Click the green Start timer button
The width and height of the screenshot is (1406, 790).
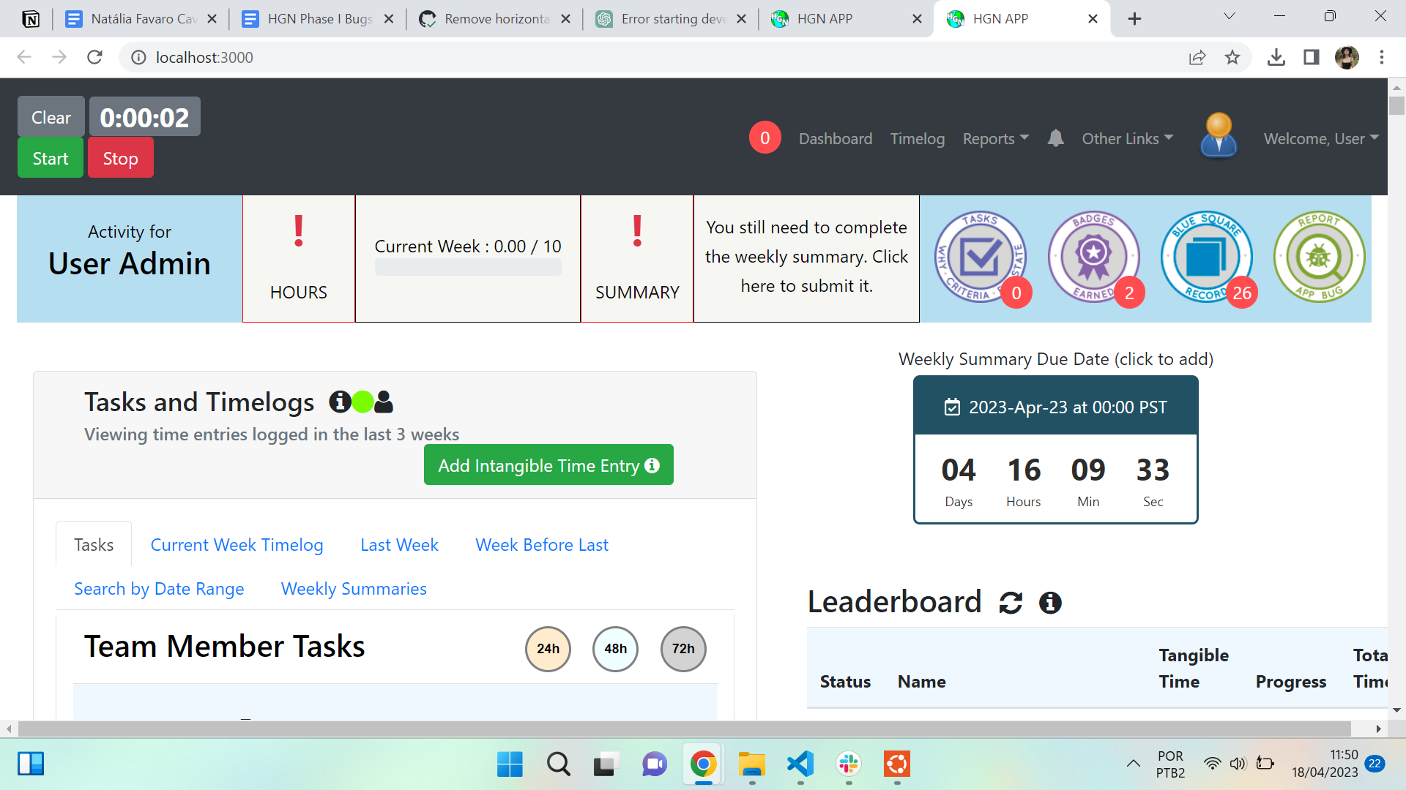coord(51,159)
